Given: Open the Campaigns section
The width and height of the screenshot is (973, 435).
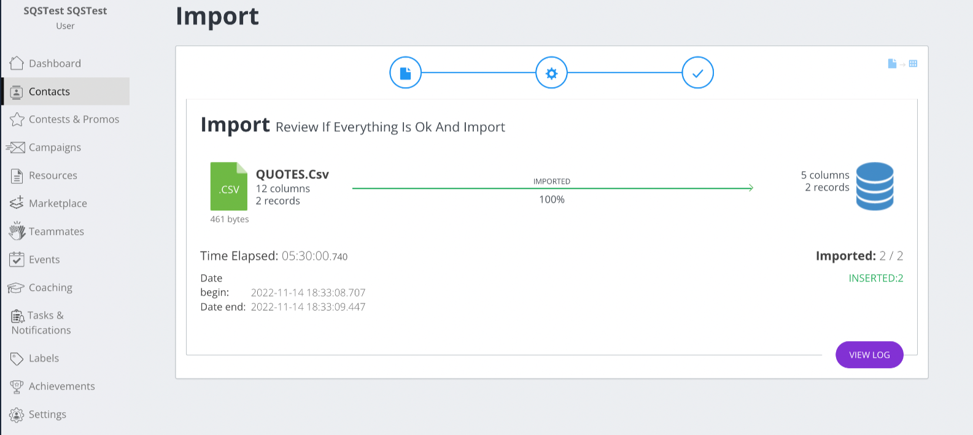Looking at the screenshot, I should coord(55,147).
